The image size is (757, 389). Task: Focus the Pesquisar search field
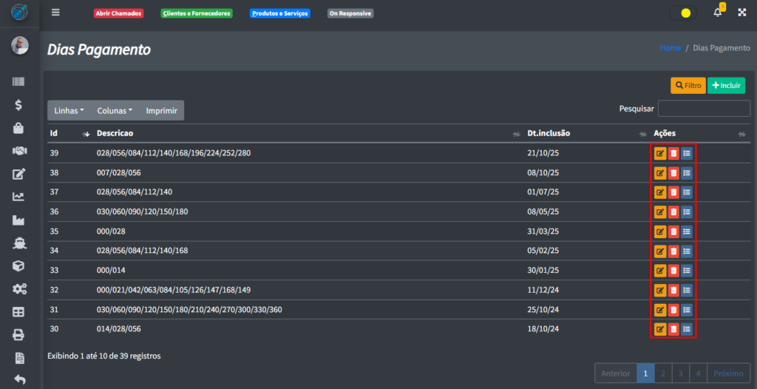click(x=704, y=109)
